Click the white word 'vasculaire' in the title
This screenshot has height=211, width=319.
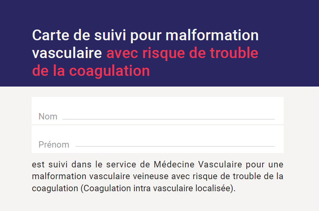point(67,53)
